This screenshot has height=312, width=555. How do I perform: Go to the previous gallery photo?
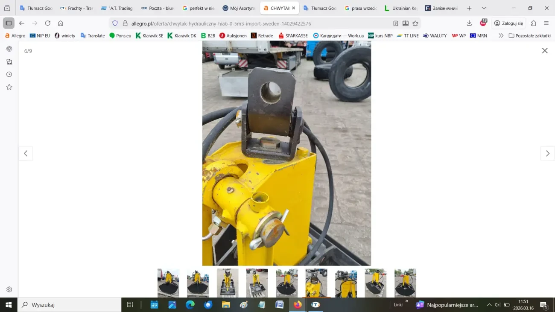click(26, 153)
